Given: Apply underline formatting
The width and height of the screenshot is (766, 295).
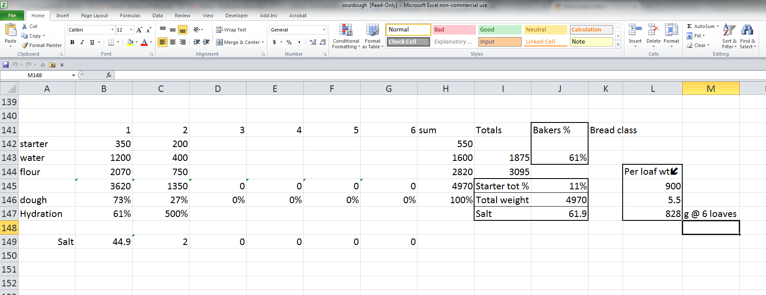Looking at the screenshot, I should click(x=92, y=42).
